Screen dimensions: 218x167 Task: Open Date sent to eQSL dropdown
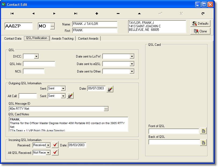coord(132,64)
